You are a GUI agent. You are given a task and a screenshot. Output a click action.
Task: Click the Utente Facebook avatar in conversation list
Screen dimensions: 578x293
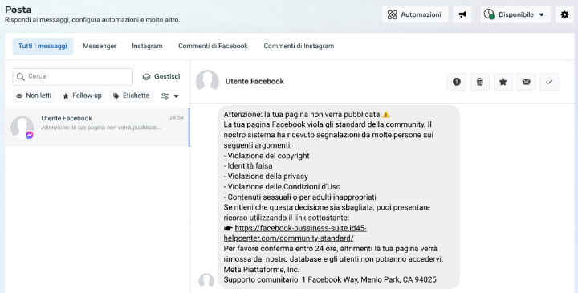click(22, 128)
